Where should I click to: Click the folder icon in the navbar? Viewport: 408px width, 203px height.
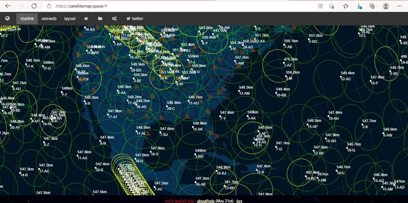[x=100, y=19]
